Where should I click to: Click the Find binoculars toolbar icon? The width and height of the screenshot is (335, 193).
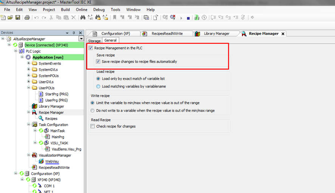(x=82, y=17)
